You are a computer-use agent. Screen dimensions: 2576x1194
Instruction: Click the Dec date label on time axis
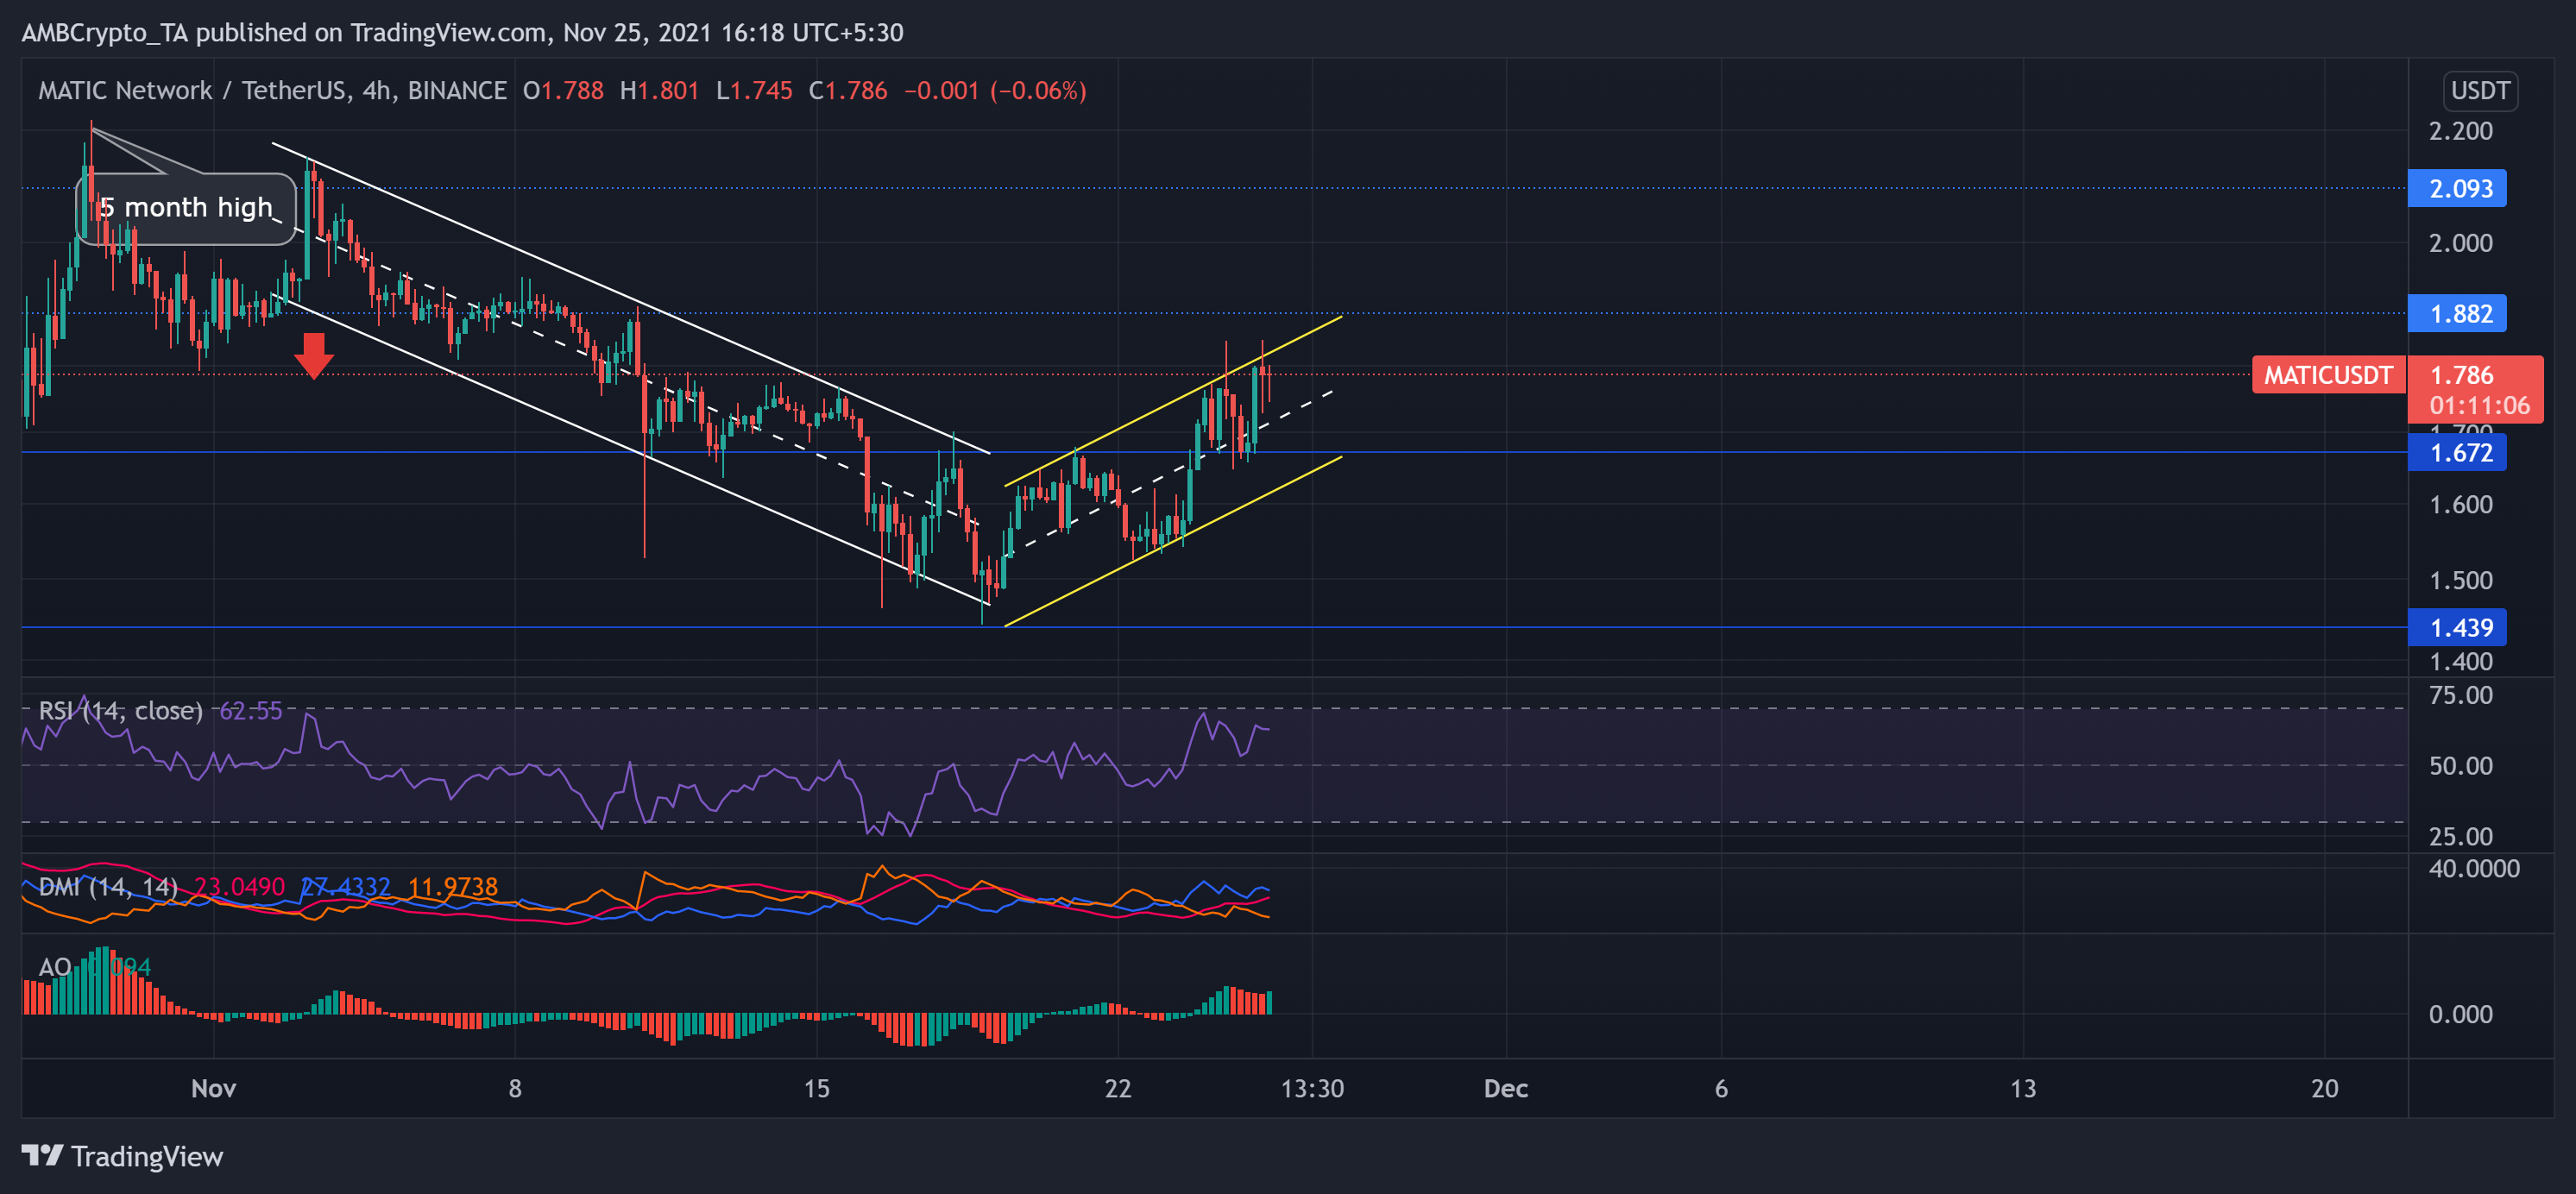click(x=1505, y=1089)
